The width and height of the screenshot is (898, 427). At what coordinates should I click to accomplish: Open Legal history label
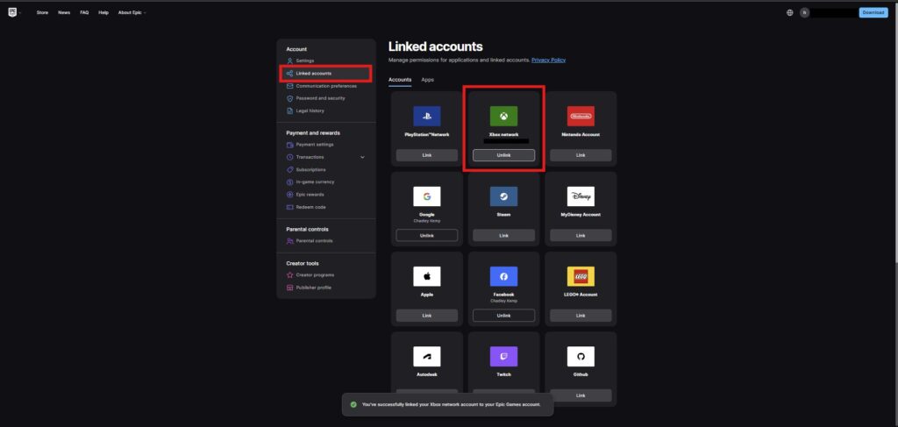click(x=310, y=111)
